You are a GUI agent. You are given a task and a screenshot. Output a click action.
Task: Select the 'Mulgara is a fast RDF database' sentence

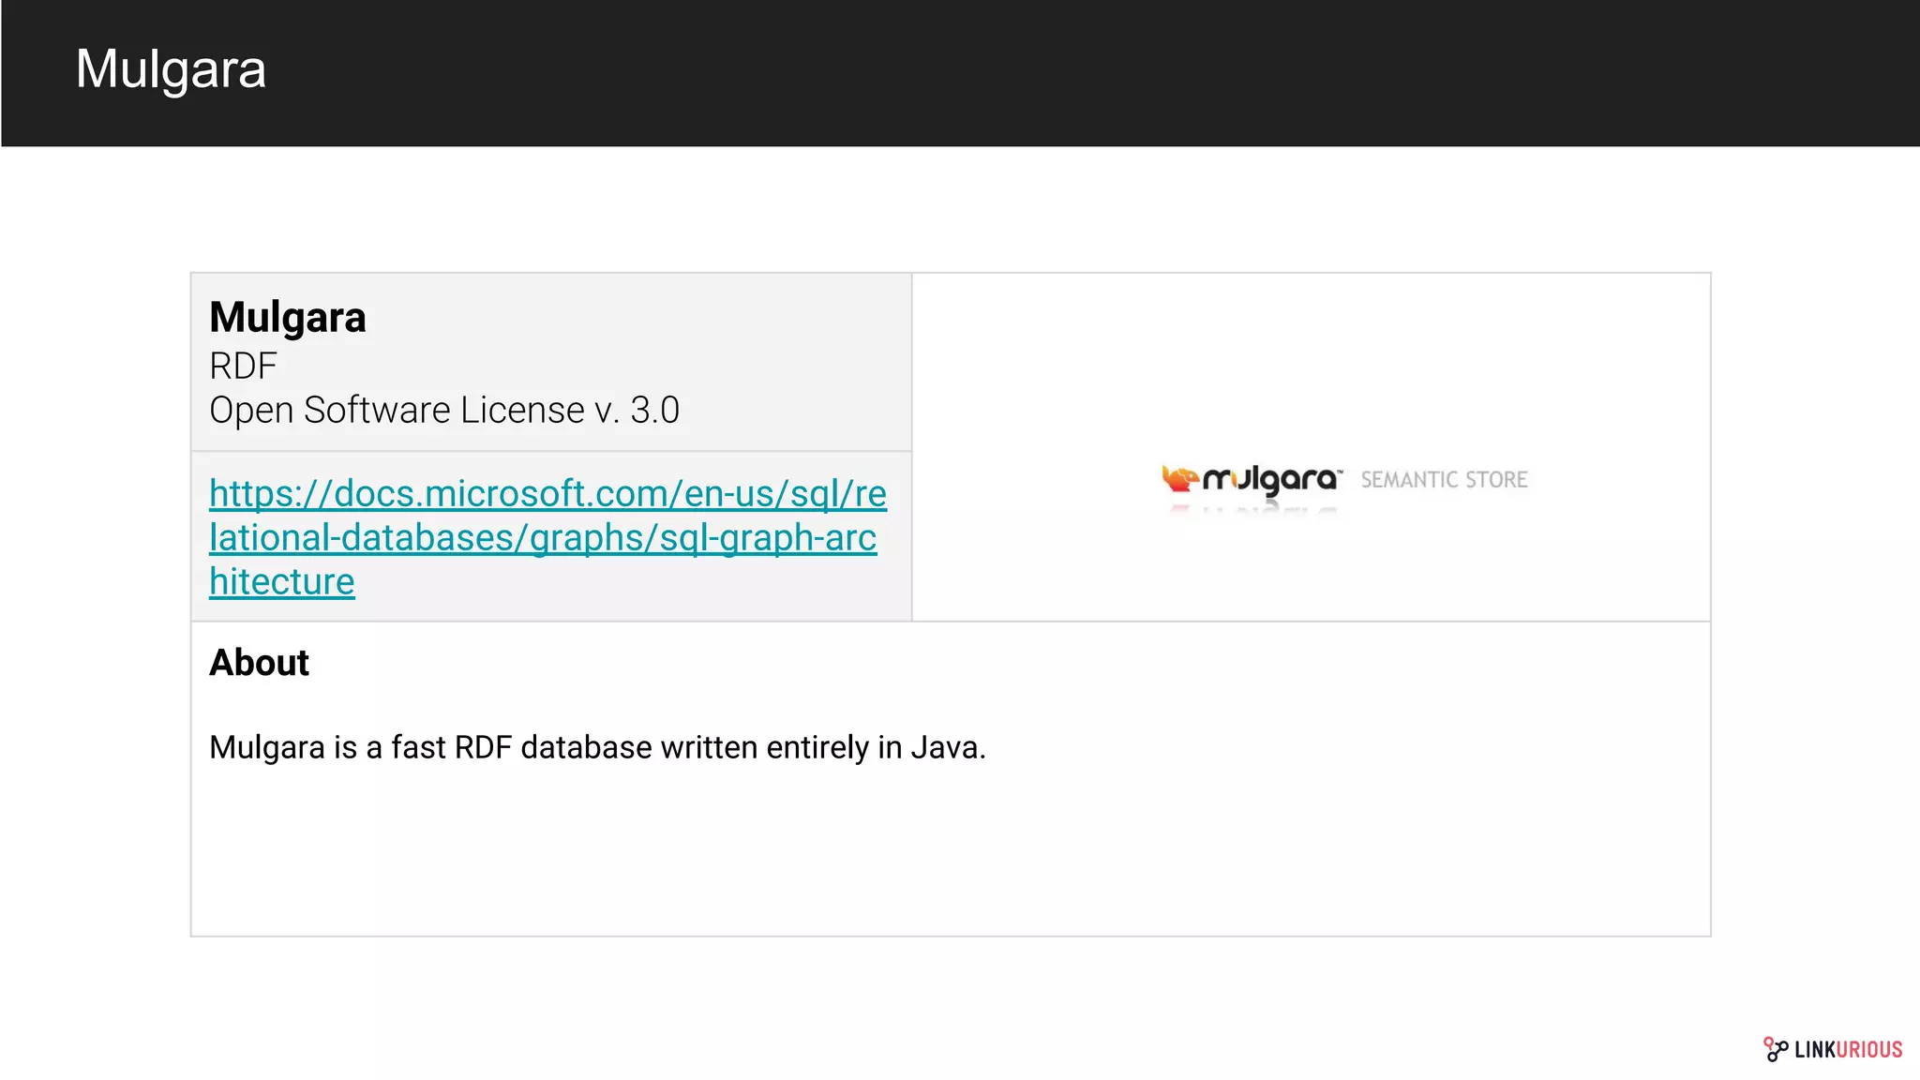597,747
